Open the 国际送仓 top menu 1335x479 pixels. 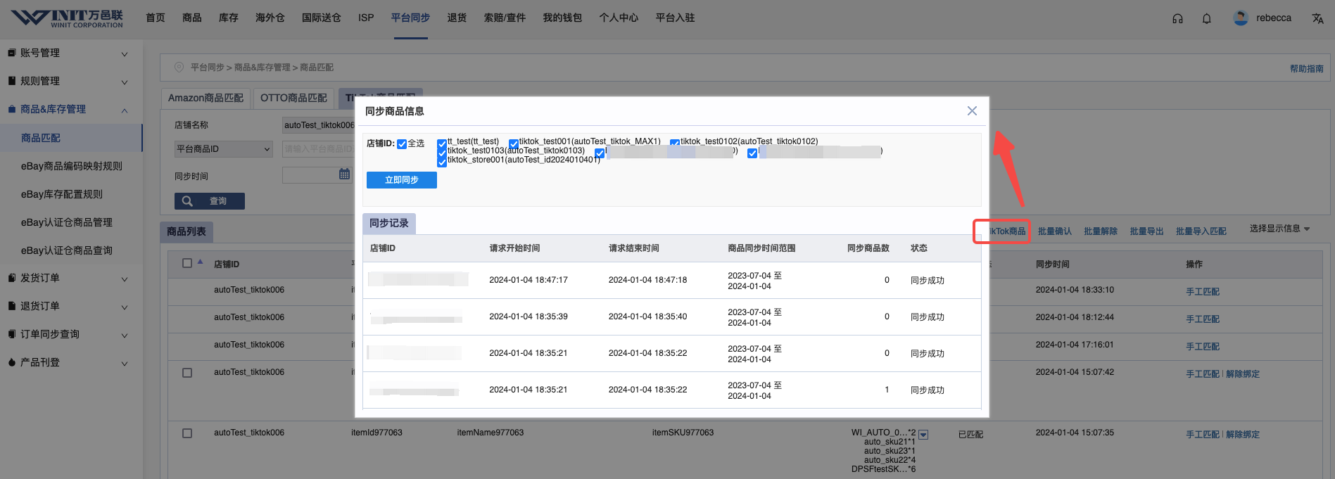(x=322, y=18)
